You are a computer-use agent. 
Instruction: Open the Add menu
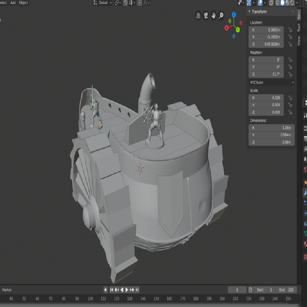tap(13, 3)
